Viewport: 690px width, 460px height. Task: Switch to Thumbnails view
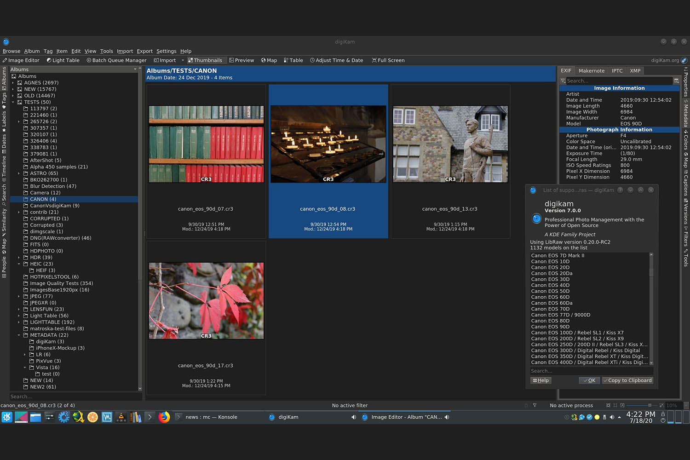205,60
